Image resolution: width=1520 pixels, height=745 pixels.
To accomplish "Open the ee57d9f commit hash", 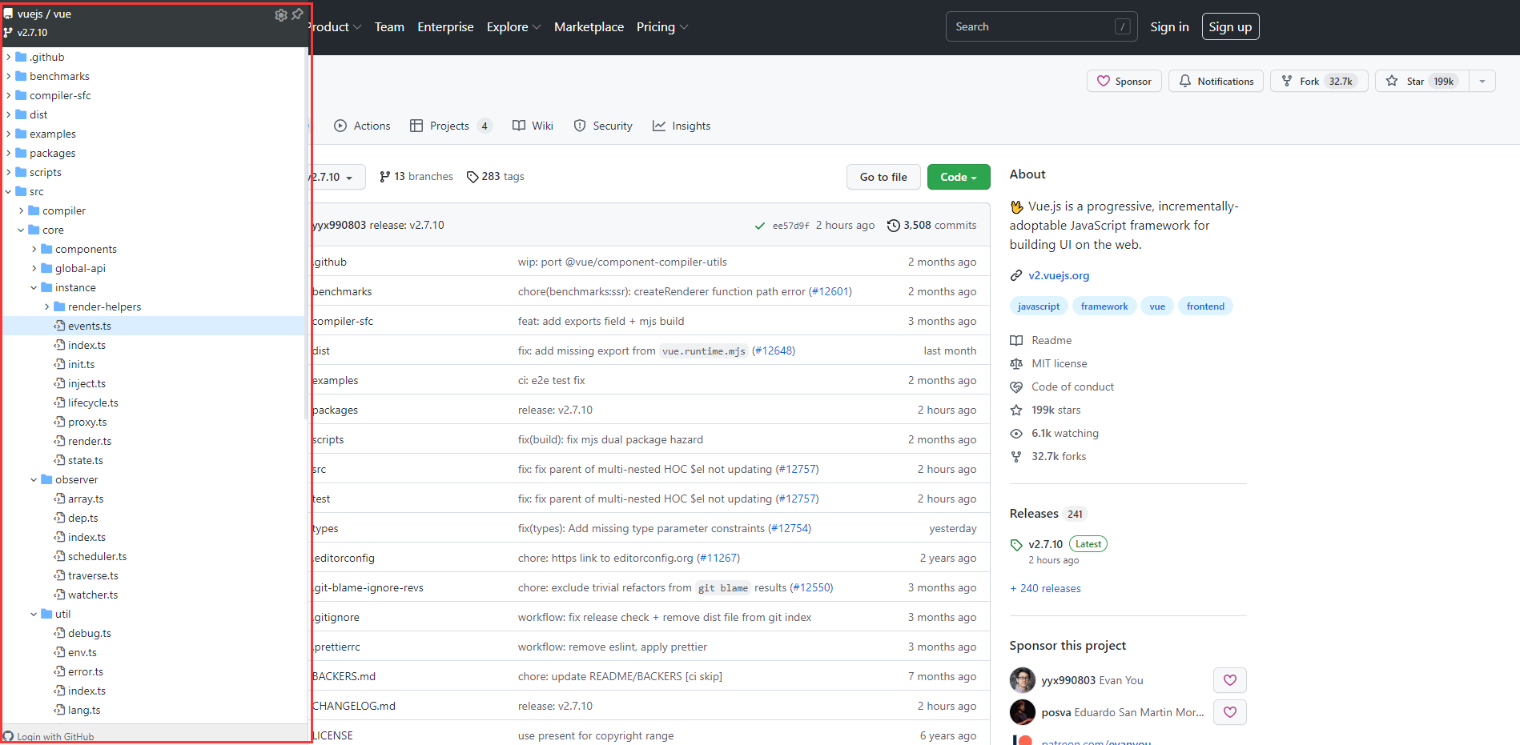I will coord(790,226).
